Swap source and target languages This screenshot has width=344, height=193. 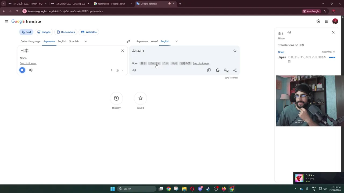pyautogui.click(x=128, y=41)
